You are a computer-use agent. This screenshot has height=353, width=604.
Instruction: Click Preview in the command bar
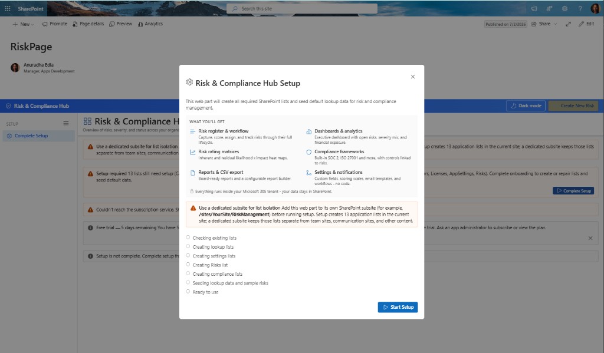120,24
